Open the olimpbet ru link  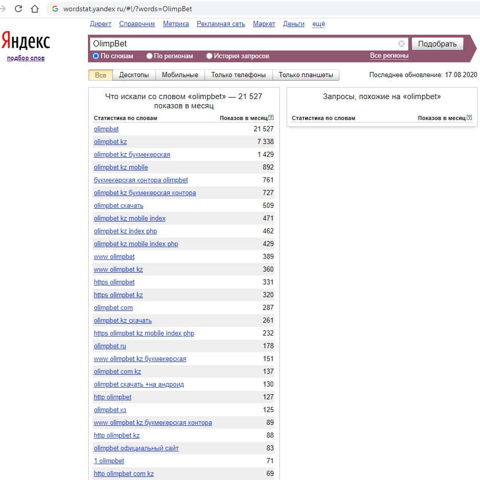pyautogui.click(x=110, y=346)
